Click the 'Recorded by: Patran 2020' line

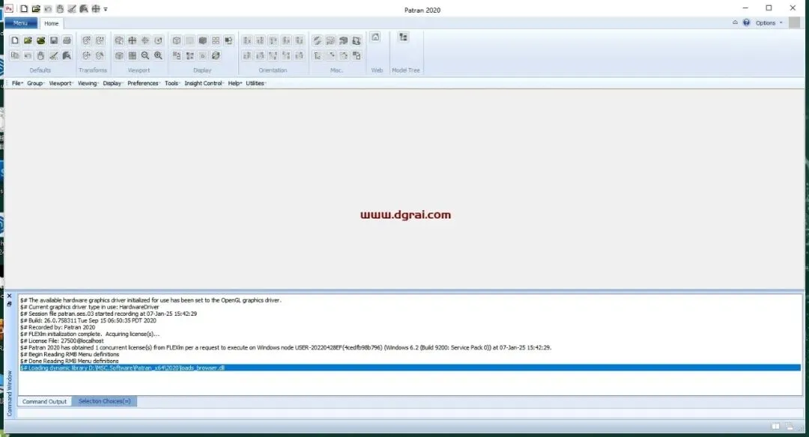point(58,327)
